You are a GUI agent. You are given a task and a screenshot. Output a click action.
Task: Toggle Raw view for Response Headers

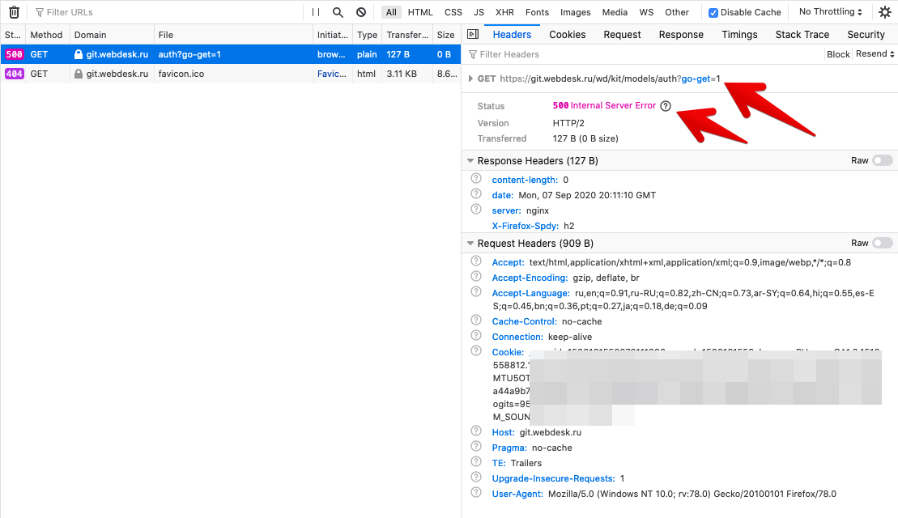click(x=882, y=160)
